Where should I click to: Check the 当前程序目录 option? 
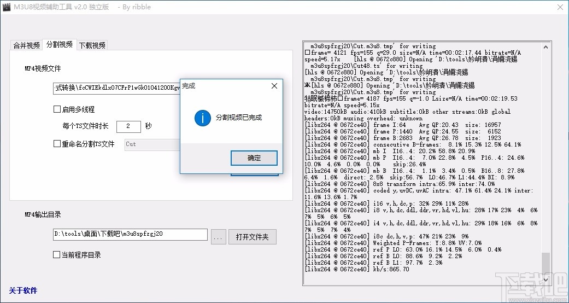[57, 255]
